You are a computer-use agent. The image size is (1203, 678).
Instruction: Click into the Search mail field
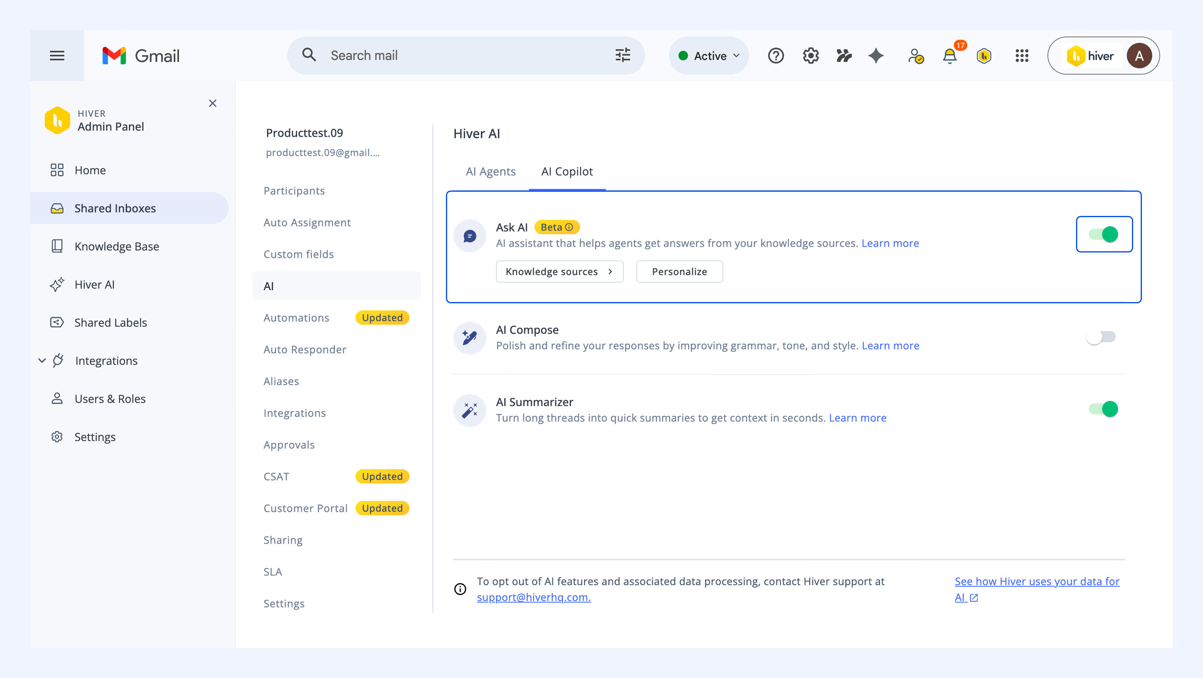467,56
